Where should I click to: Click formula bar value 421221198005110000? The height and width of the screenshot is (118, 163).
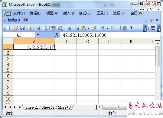click(x=85, y=35)
